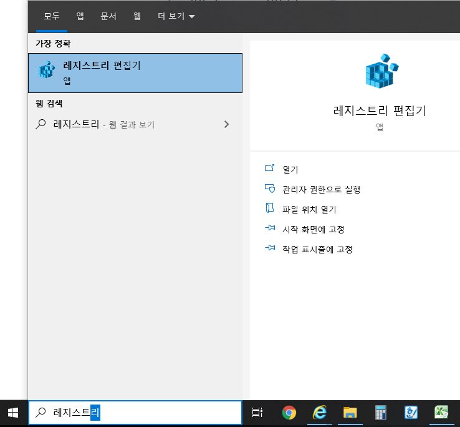Launch Google Chrome from the taskbar
The height and width of the screenshot is (427, 460).
289,413
